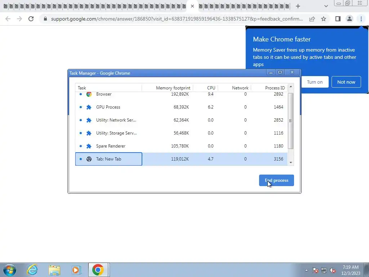This screenshot has width=369, height=277.
Task: Open the Windows Start menu
Action: click(x=10, y=270)
